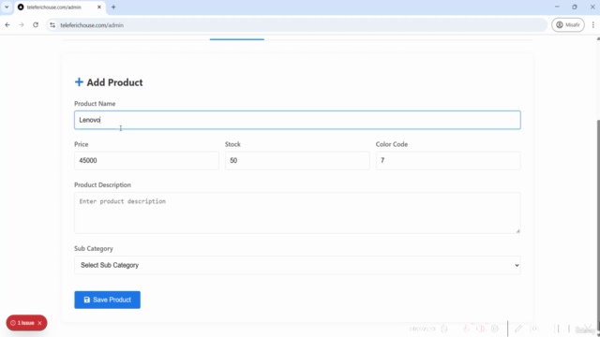
Task: Click the Price label
Action: 82,144
